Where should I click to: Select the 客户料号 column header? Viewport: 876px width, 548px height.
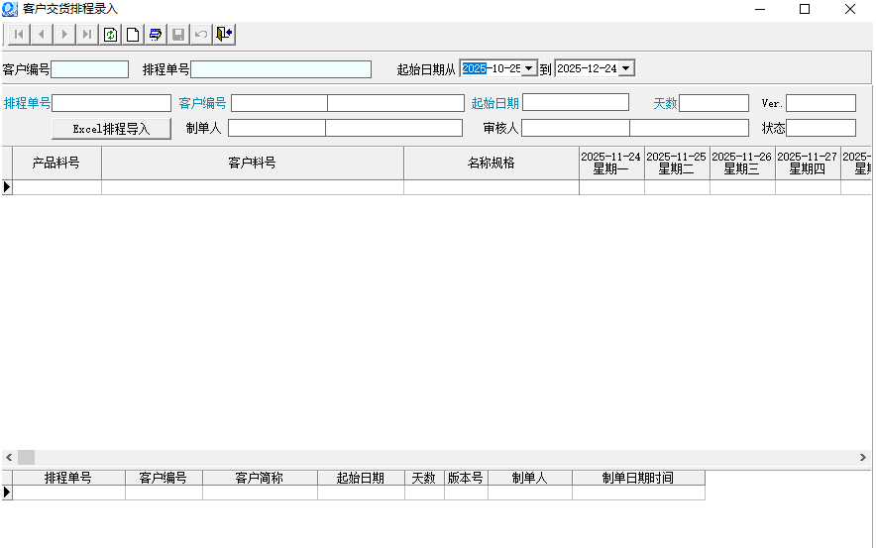point(252,164)
